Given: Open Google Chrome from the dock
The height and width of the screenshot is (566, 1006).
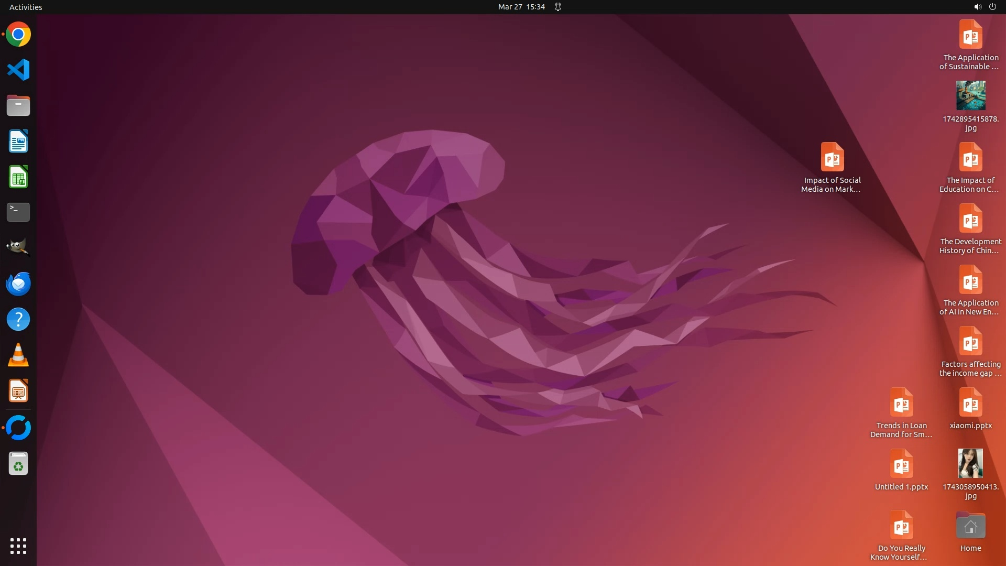Looking at the screenshot, I should coord(18,35).
